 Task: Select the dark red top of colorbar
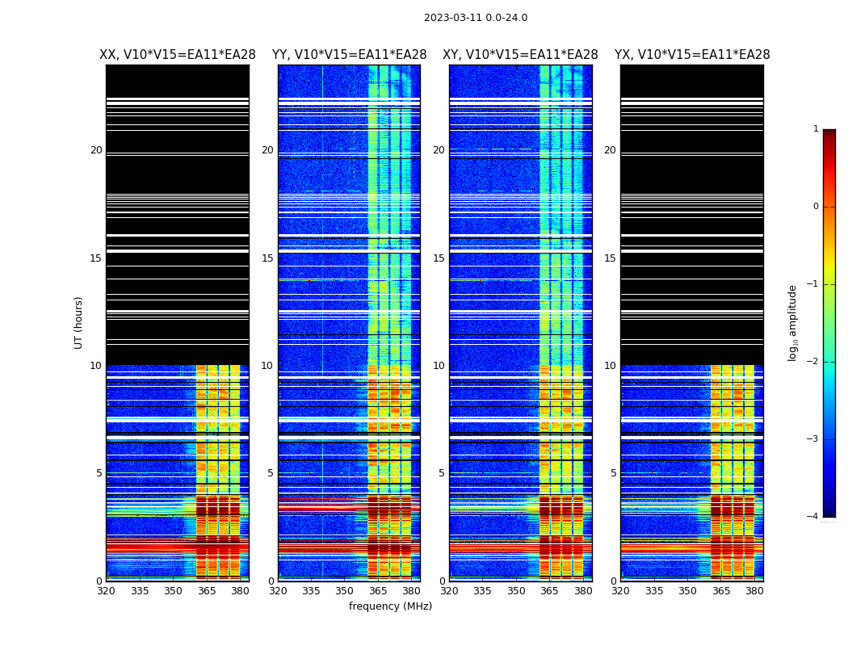[829, 133]
